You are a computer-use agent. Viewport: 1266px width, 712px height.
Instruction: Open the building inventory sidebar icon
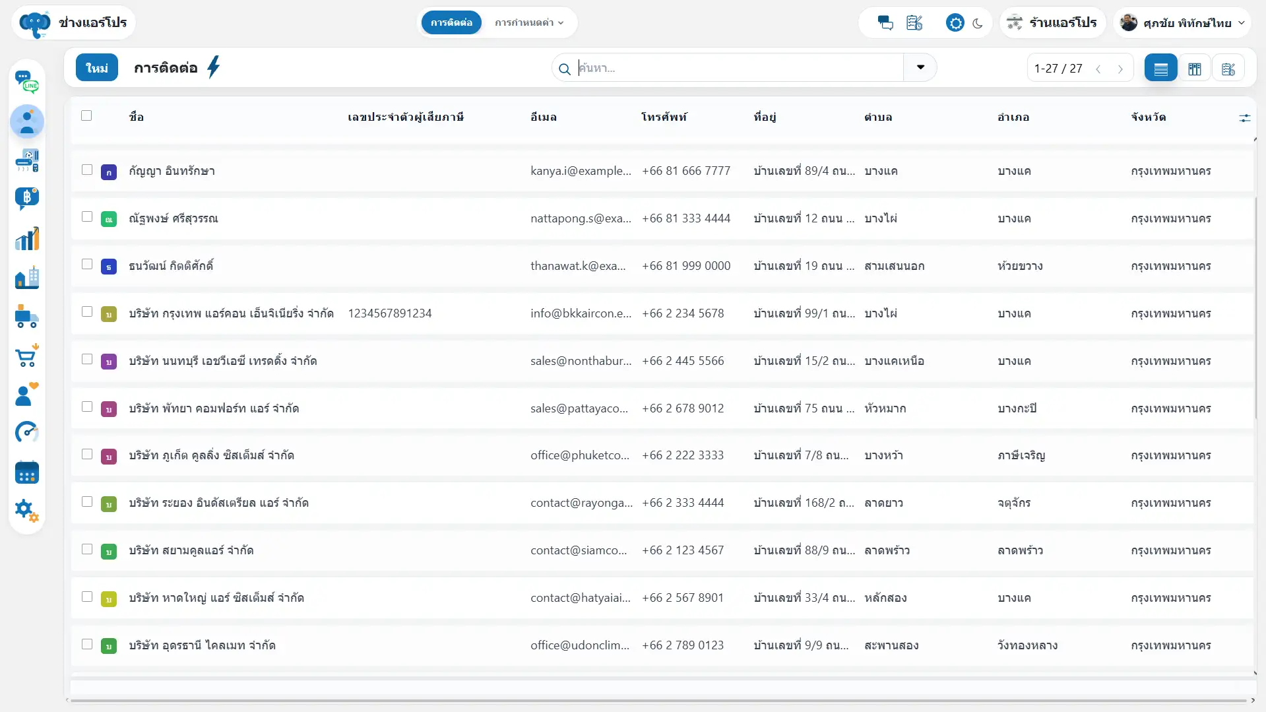pyautogui.click(x=27, y=278)
